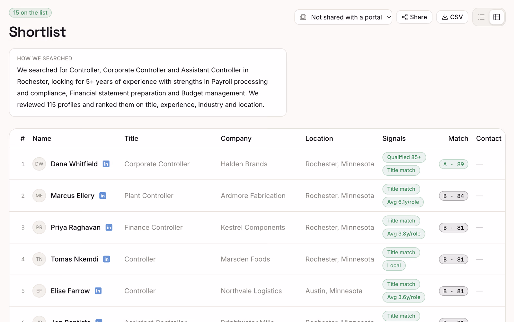514x322 pixels.
Task: Click the B · 84 match score badge
Action: [x=454, y=196]
